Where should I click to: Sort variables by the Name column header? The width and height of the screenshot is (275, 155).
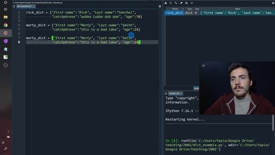(175, 9)
